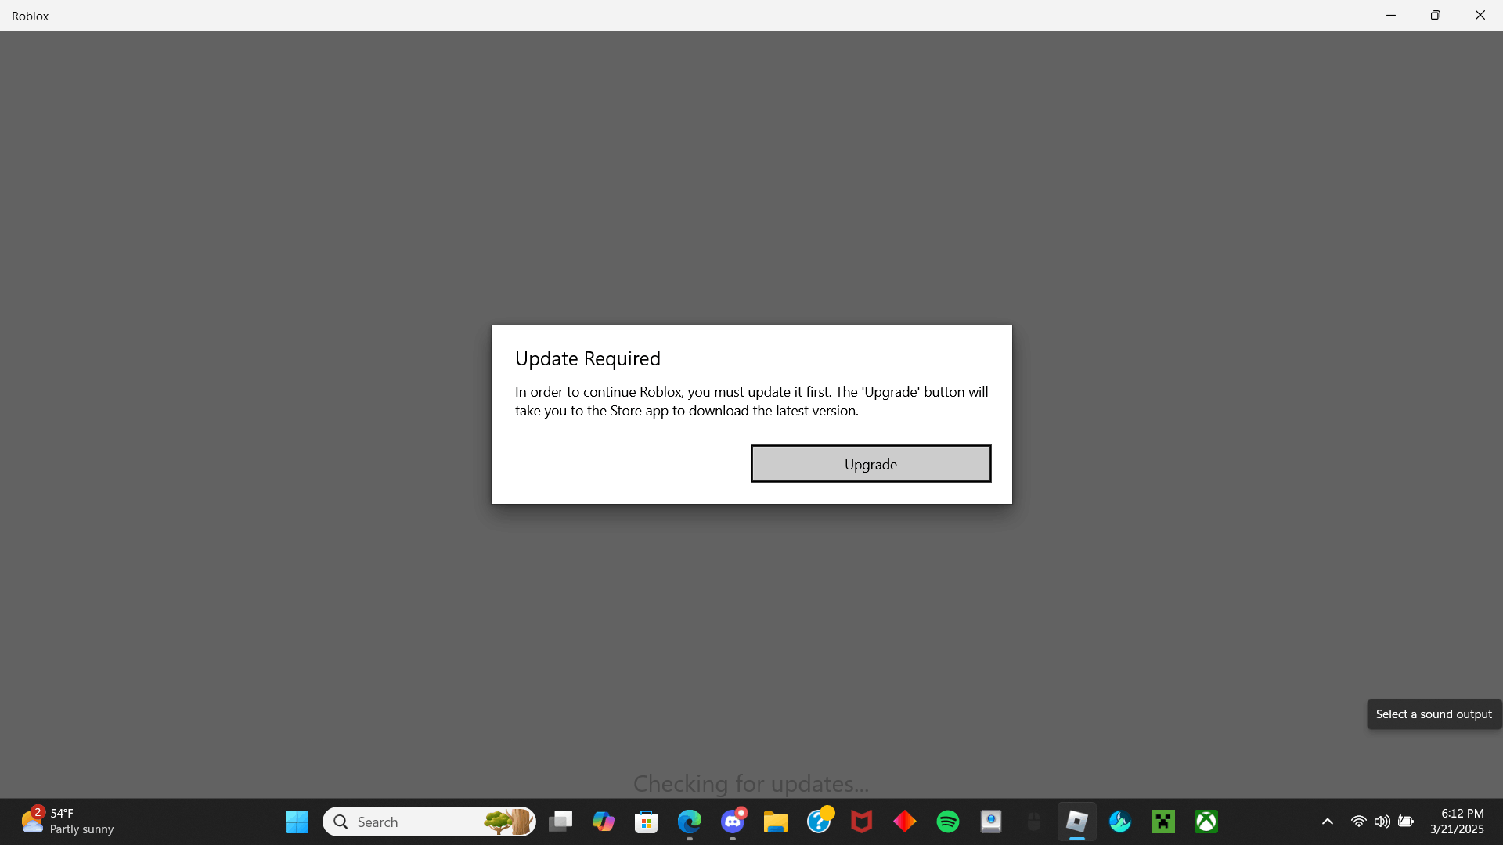Launch Copilot from the taskbar
1503x845 pixels.
pyautogui.click(x=604, y=822)
